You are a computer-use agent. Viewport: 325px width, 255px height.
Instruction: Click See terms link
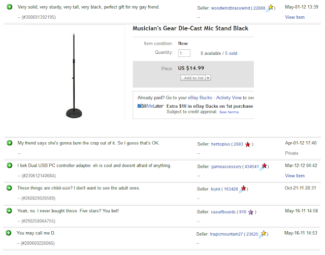[229, 112]
